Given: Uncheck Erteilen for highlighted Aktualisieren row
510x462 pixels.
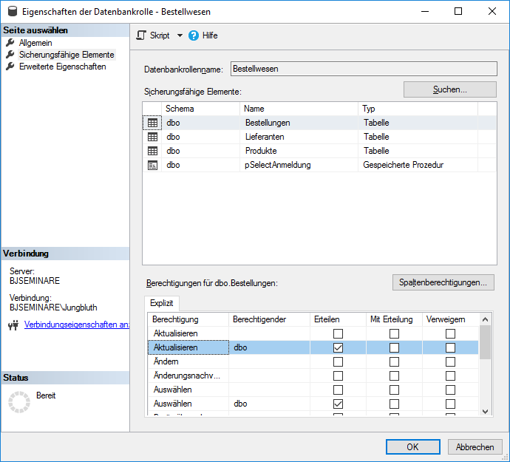Looking at the screenshot, I should tap(338, 347).
